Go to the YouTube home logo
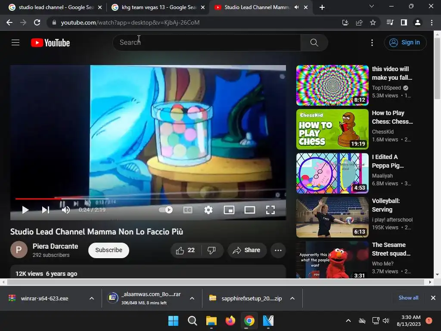The width and height of the screenshot is (441, 331). pos(50,43)
